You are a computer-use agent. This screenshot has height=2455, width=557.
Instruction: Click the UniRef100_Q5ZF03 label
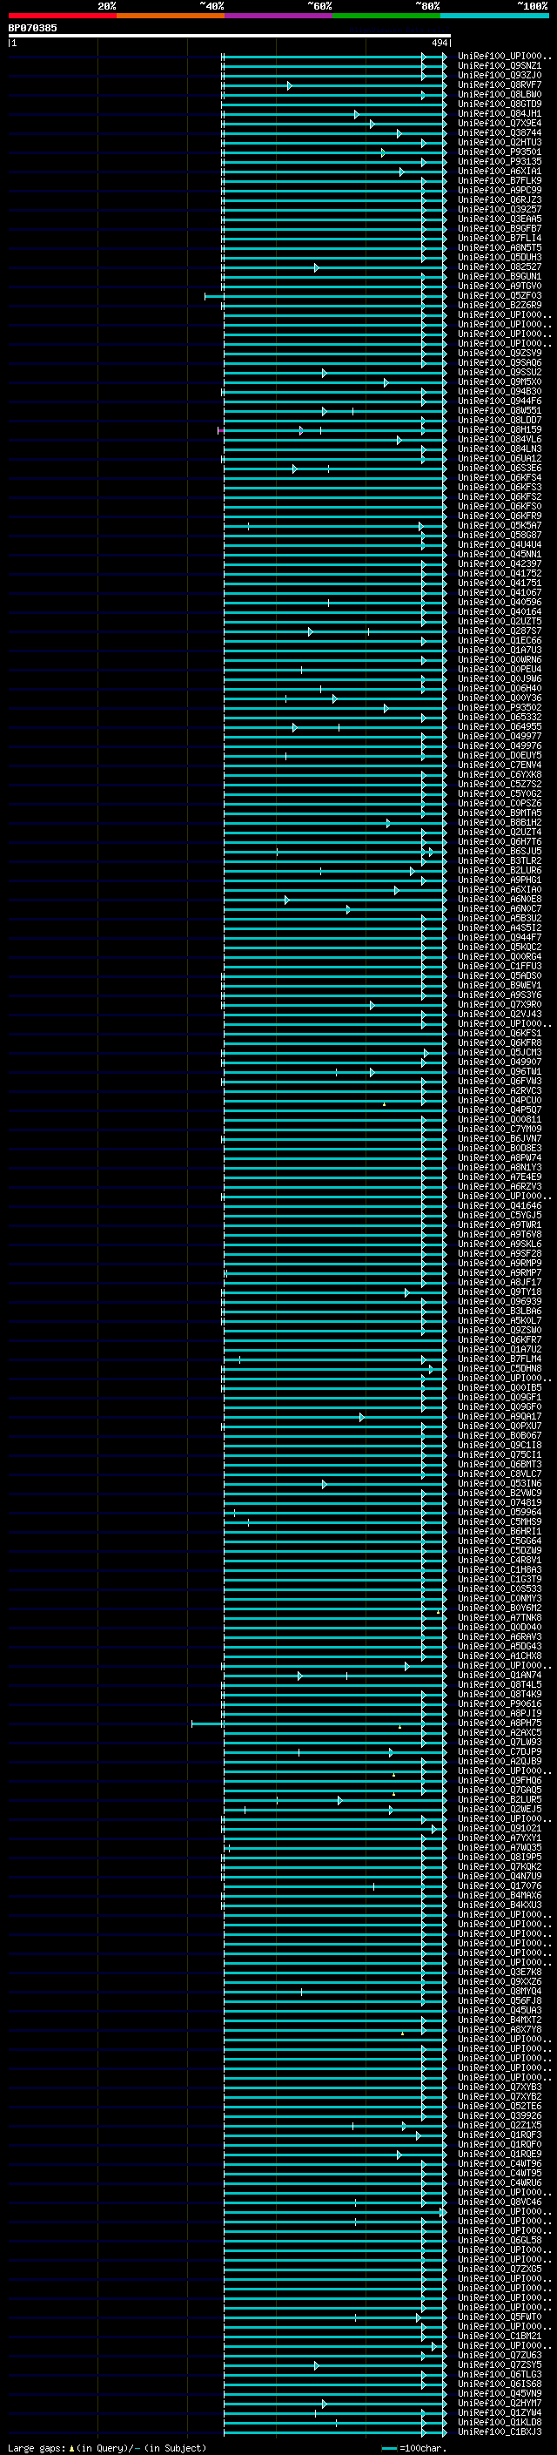click(x=500, y=295)
